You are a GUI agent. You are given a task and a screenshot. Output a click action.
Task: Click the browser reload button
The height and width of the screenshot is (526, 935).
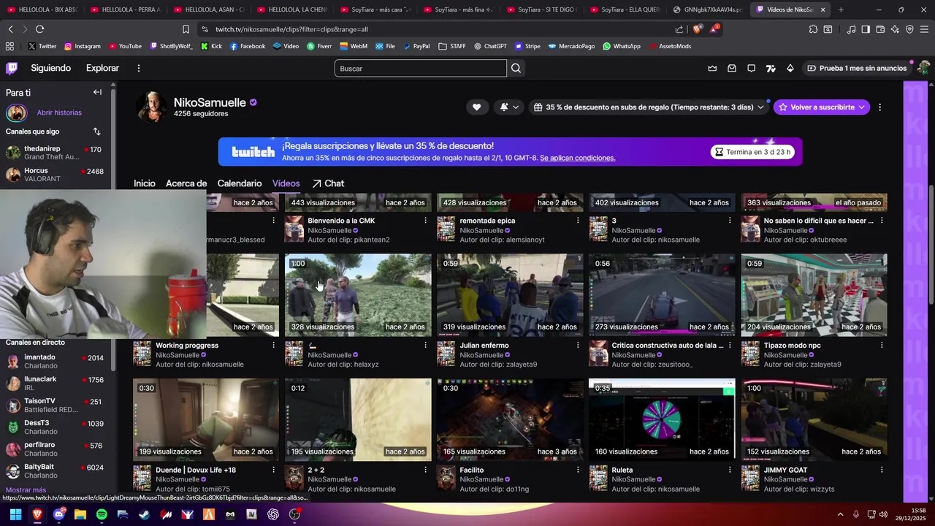tap(39, 29)
